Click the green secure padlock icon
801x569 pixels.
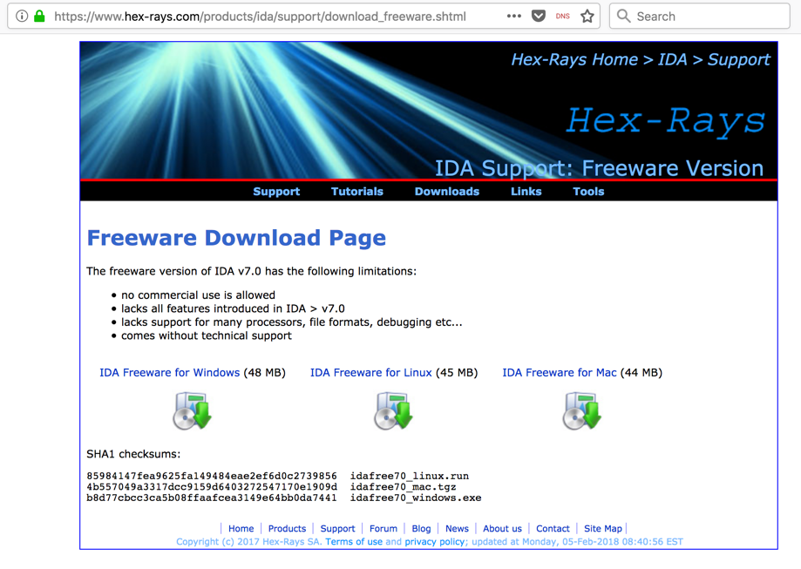tap(39, 16)
